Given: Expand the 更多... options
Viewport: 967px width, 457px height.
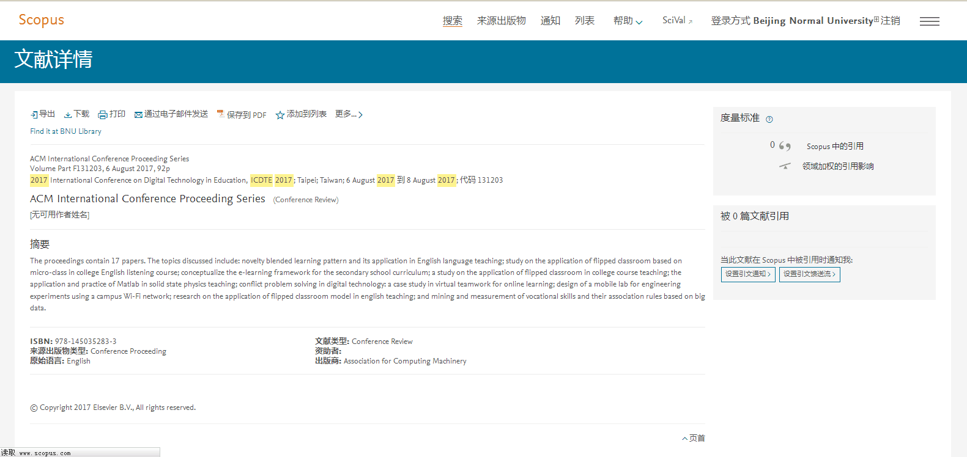Looking at the screenshot, I should click(349, 114).
